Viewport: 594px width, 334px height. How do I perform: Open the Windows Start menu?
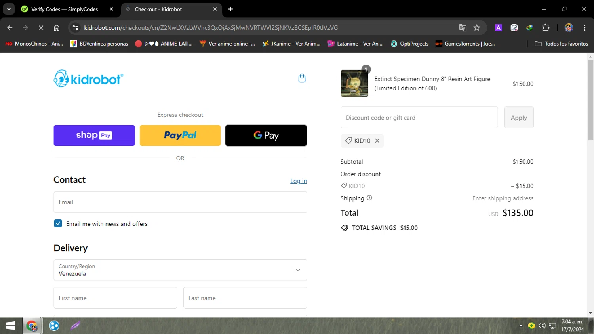point(11,326)
